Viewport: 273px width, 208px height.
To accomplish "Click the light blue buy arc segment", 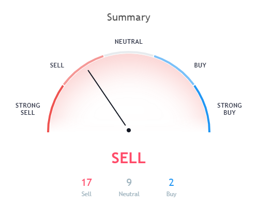I will click(175, 68).
